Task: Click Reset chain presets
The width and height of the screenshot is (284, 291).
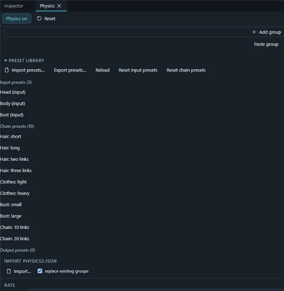Action: click(186, 70)
